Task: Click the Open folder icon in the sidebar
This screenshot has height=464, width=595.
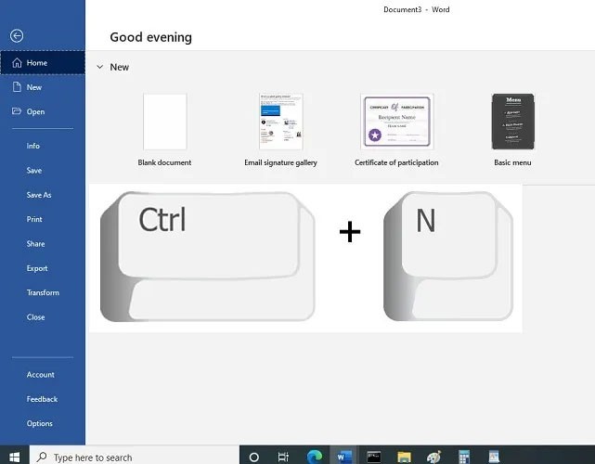Action: [x=16, y=111]
